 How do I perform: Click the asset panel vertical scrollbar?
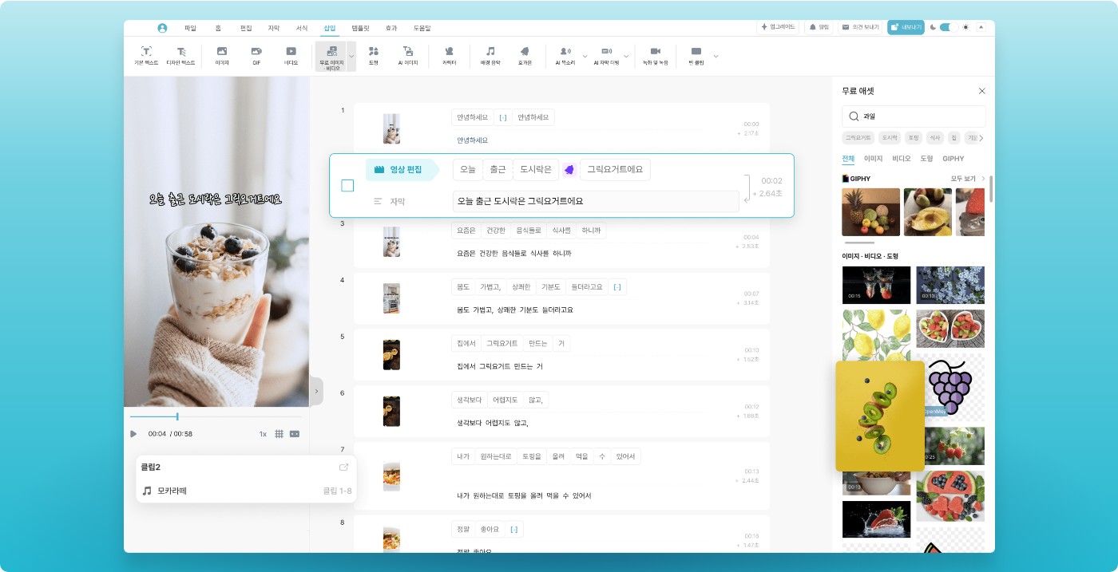tap(991, 187)
